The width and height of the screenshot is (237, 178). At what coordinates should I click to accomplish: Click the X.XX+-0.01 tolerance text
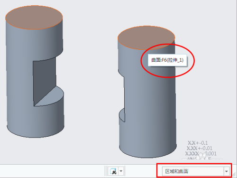click(x=199, y=148)
